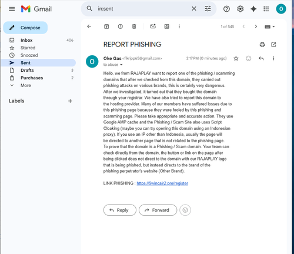Archive this email
This screenshot has height=254, width=294.
tap(106, 26)
